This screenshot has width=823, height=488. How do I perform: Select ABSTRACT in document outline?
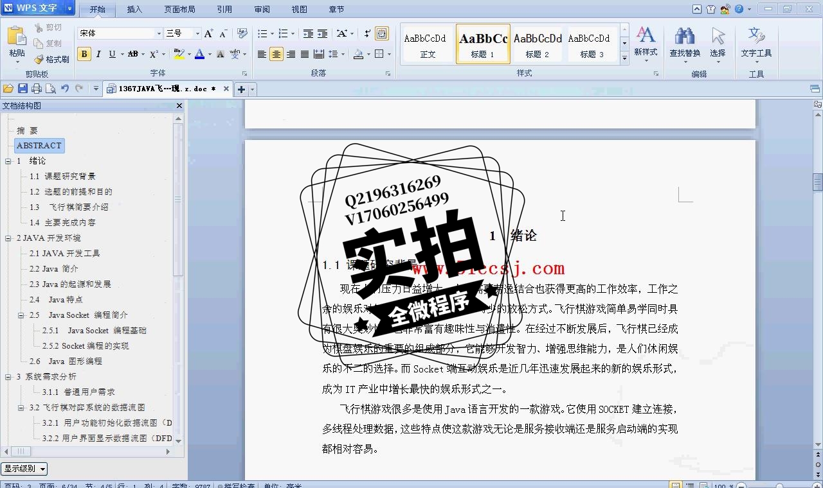coord(39,146)
